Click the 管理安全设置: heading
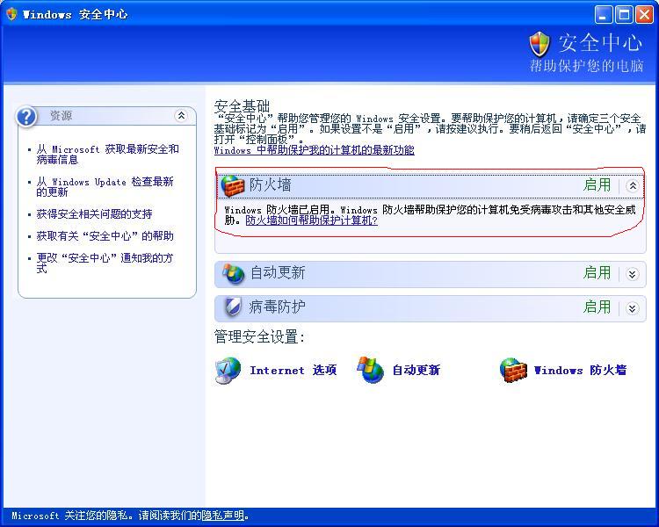 coord(259,337)
